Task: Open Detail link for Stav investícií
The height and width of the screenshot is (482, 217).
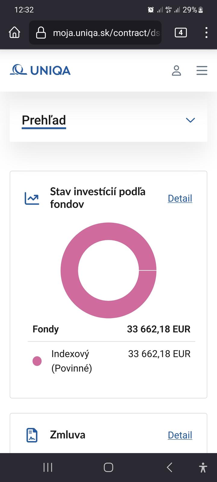Action: 180,198
